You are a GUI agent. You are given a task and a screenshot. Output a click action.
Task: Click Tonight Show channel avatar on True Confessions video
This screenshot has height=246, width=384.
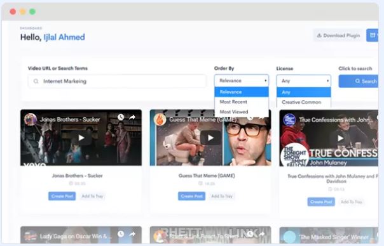(289, 120)
